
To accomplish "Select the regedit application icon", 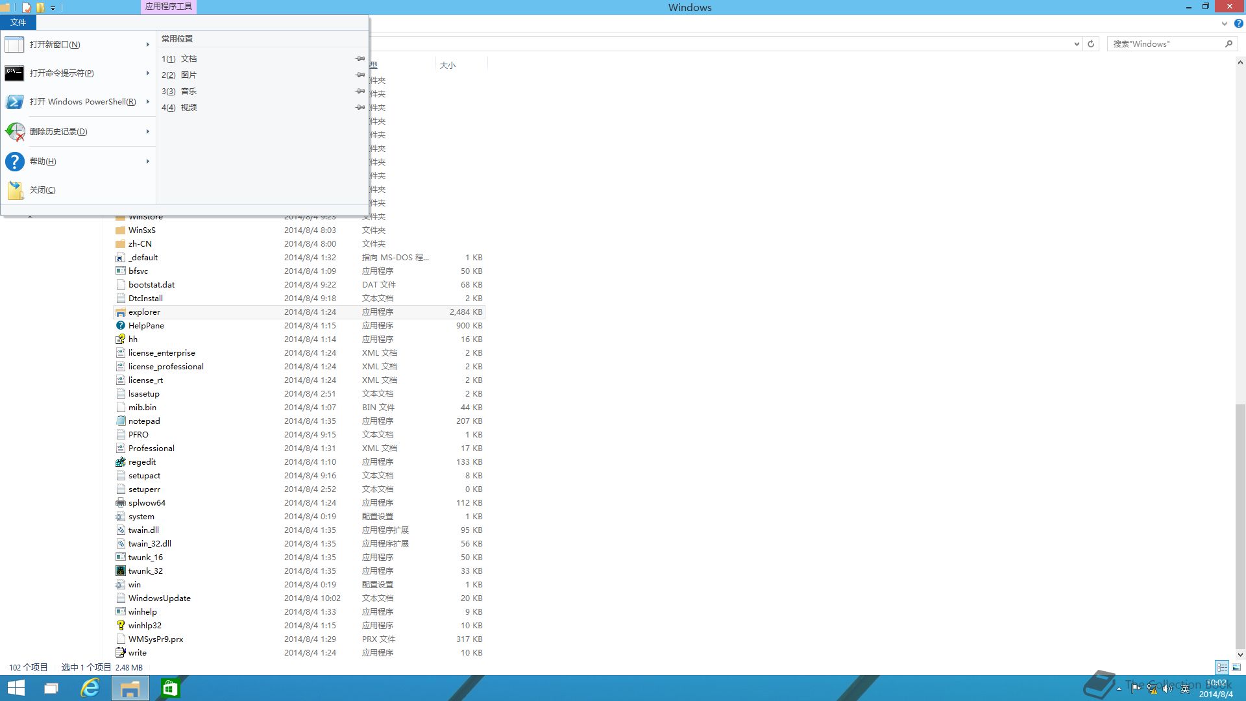I will click(121, 462).
